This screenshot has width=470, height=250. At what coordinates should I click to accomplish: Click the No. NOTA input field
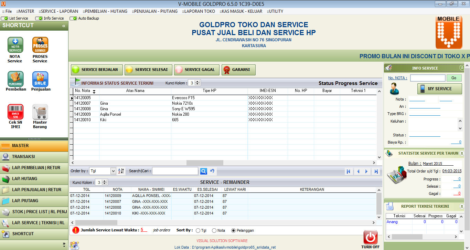tap(428, 78)
